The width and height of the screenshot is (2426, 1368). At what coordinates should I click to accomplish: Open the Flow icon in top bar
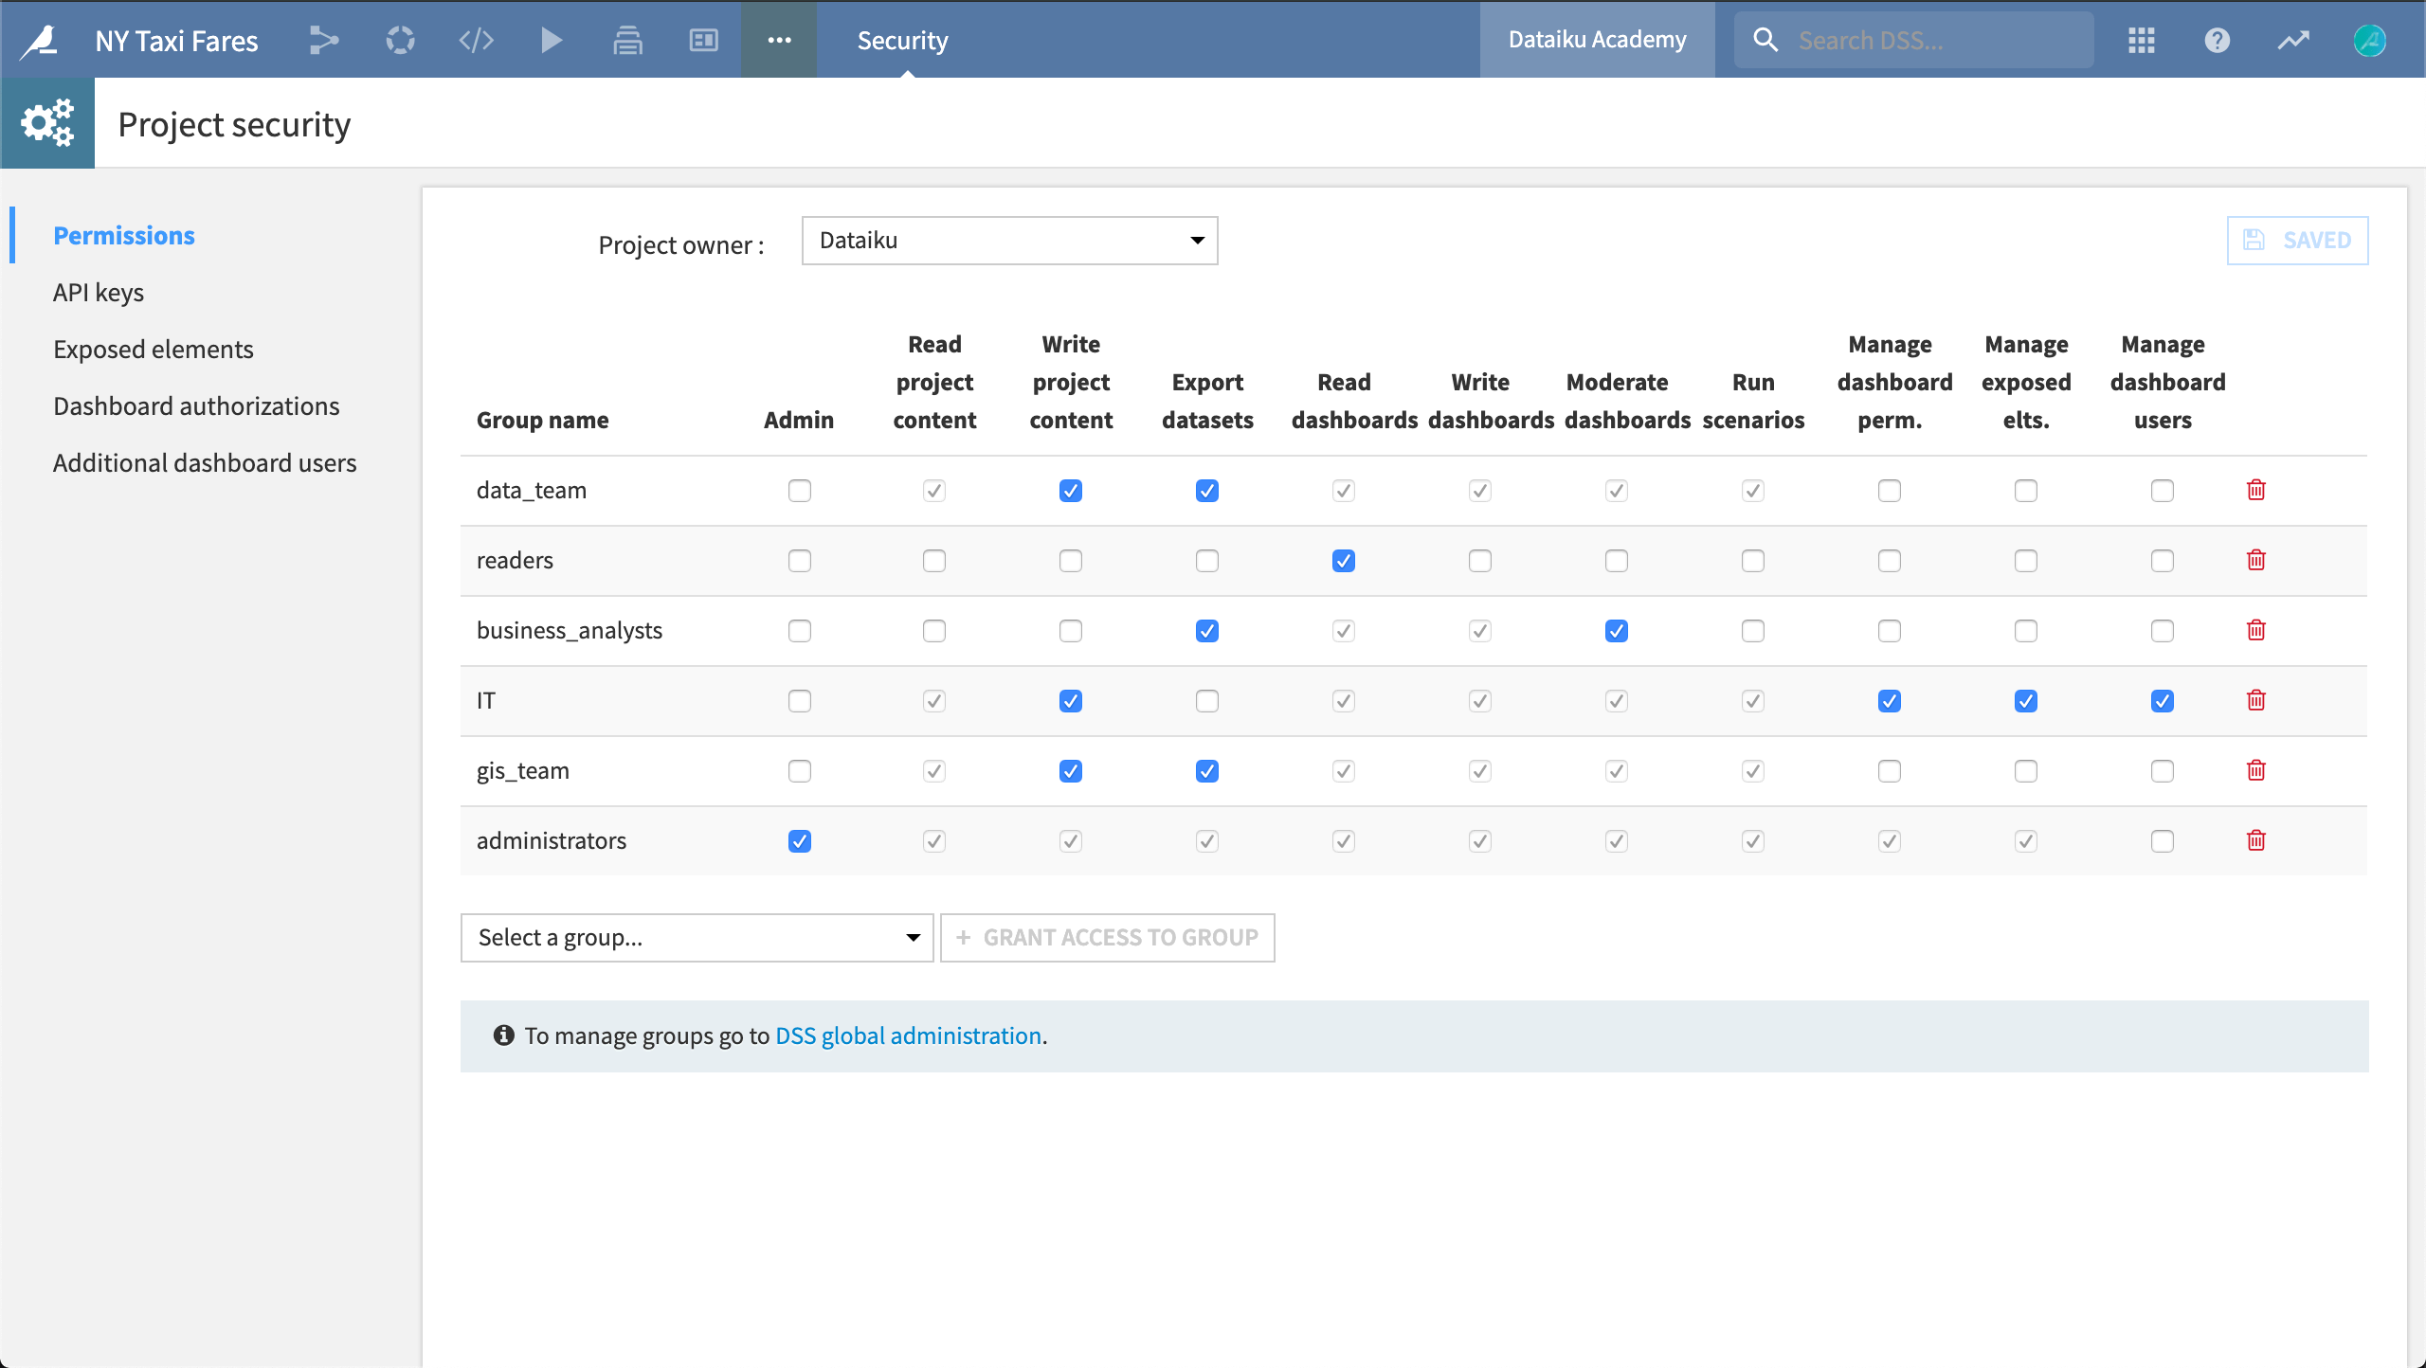pos(324,40)
